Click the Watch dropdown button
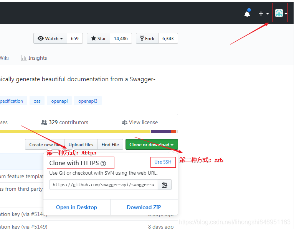Image resolution: width=294 pixels, height=229 pixels. click(50, 38)
